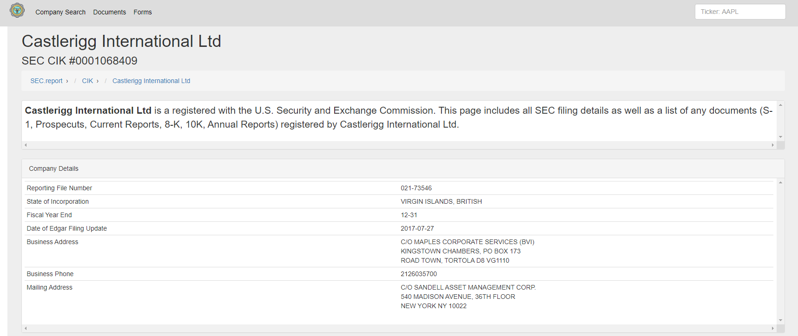The width and height of the screenshot is (798, 336).
Task: Open the Company Search menu item
Action: point(60,12)
